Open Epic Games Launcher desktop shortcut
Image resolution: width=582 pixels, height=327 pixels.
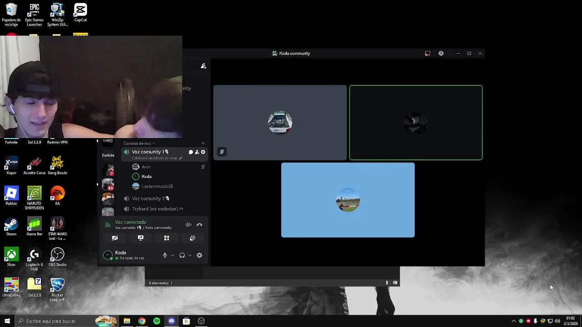click(x=34, y=15)
